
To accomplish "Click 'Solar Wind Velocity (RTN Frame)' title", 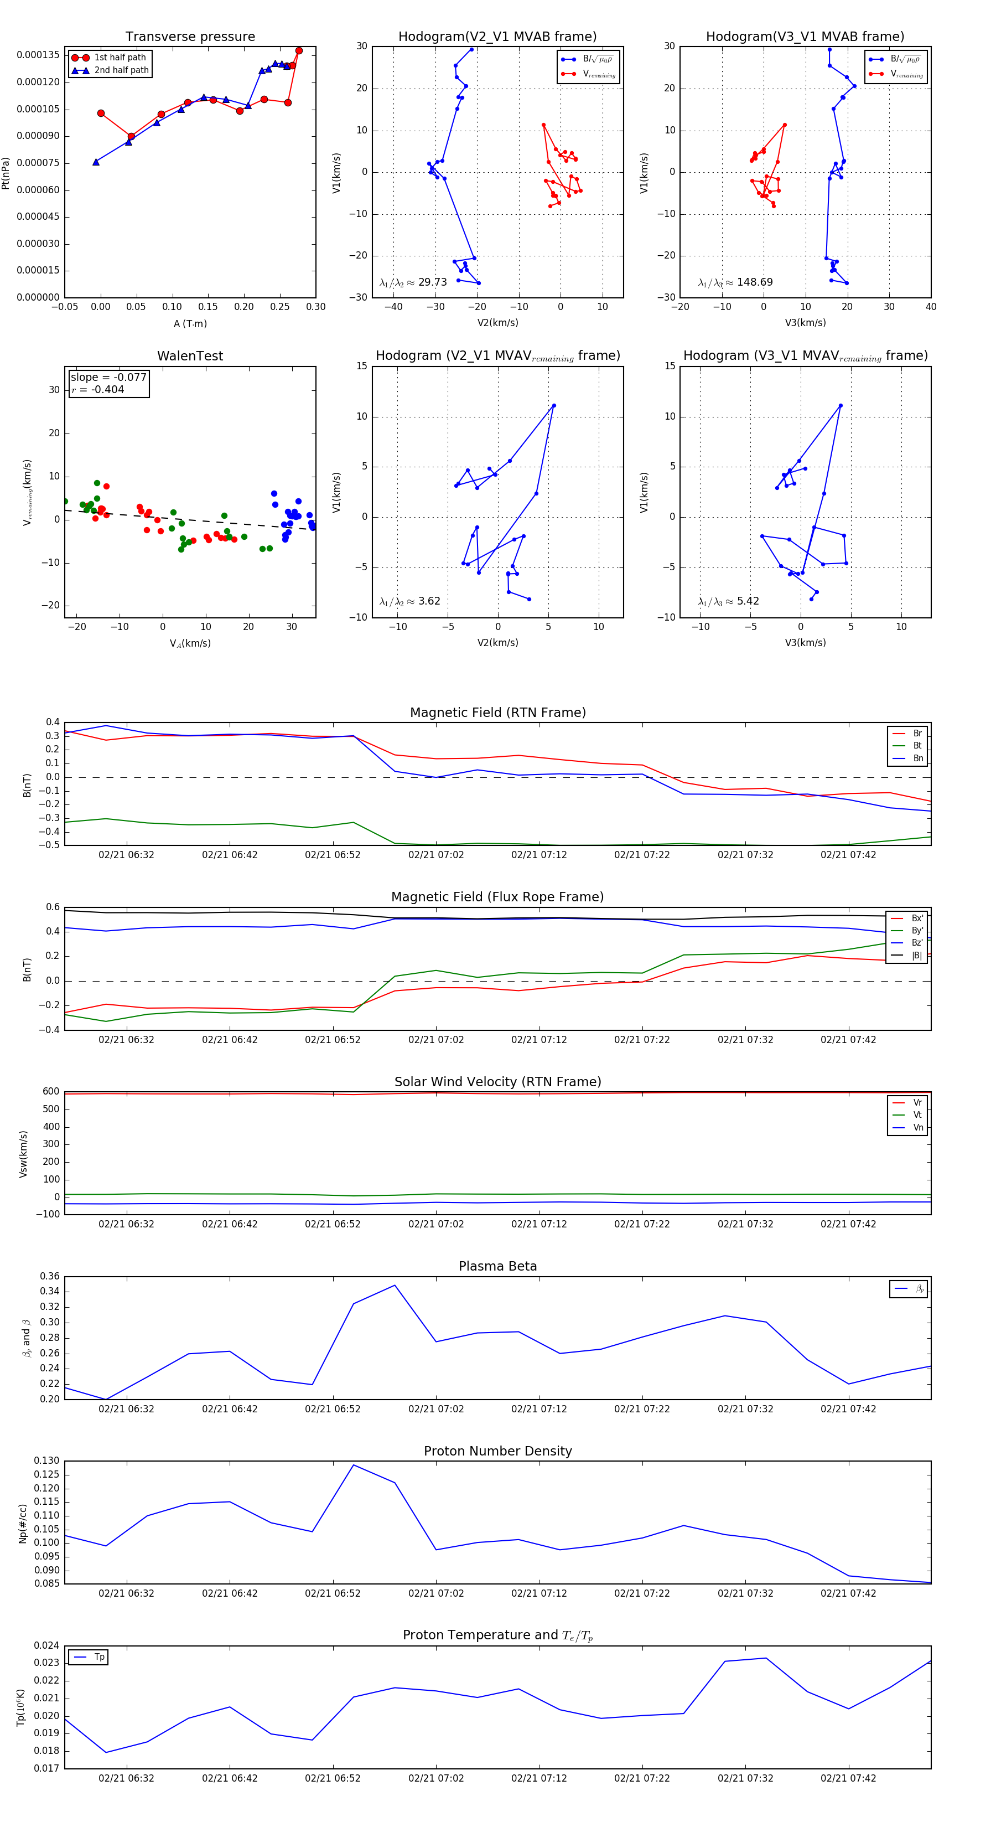I will coord(497,1082).
